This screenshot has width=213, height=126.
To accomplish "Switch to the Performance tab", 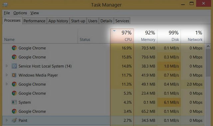I will pyautogui.click(x=34, y=21).
